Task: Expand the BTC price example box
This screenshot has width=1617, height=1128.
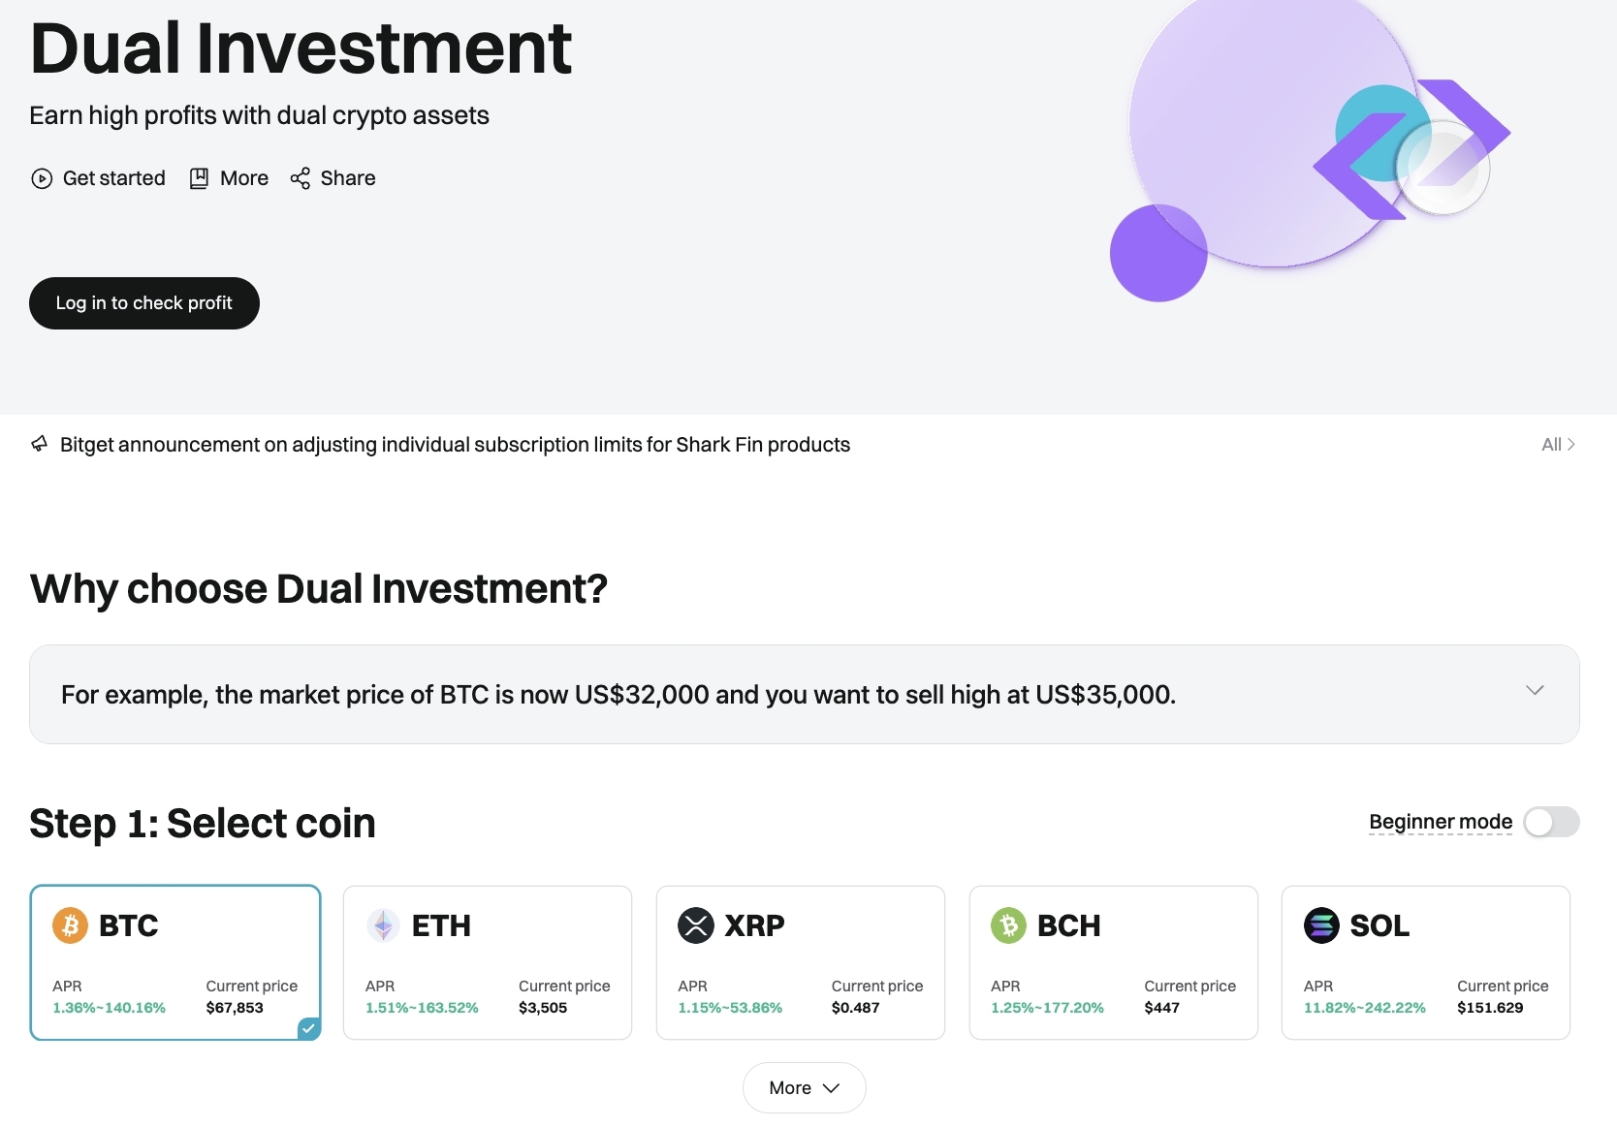Action: point(1535,691)
